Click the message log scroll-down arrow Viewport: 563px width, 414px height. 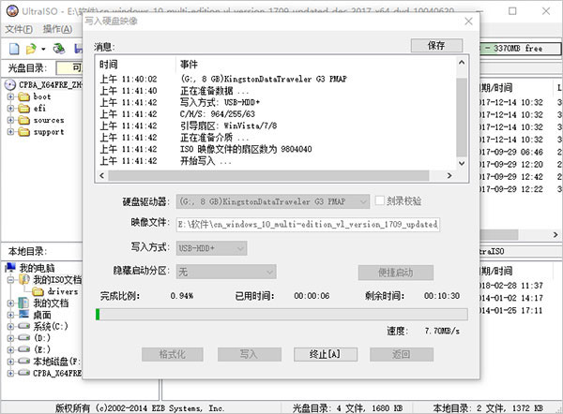point(462,164)
